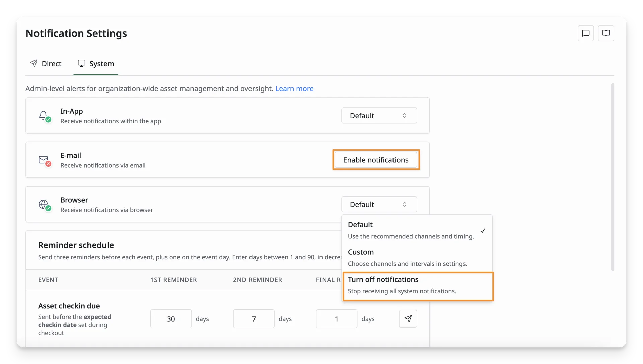The image size is (643, 364).
Task: Send test reminder for Asset checkin due
Action: point(408,319)
